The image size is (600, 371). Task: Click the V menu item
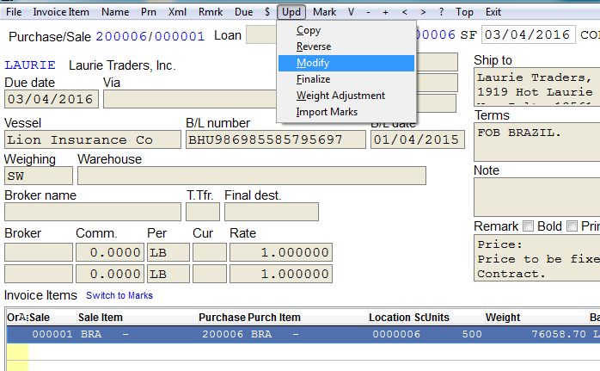(x=351, y=12)
